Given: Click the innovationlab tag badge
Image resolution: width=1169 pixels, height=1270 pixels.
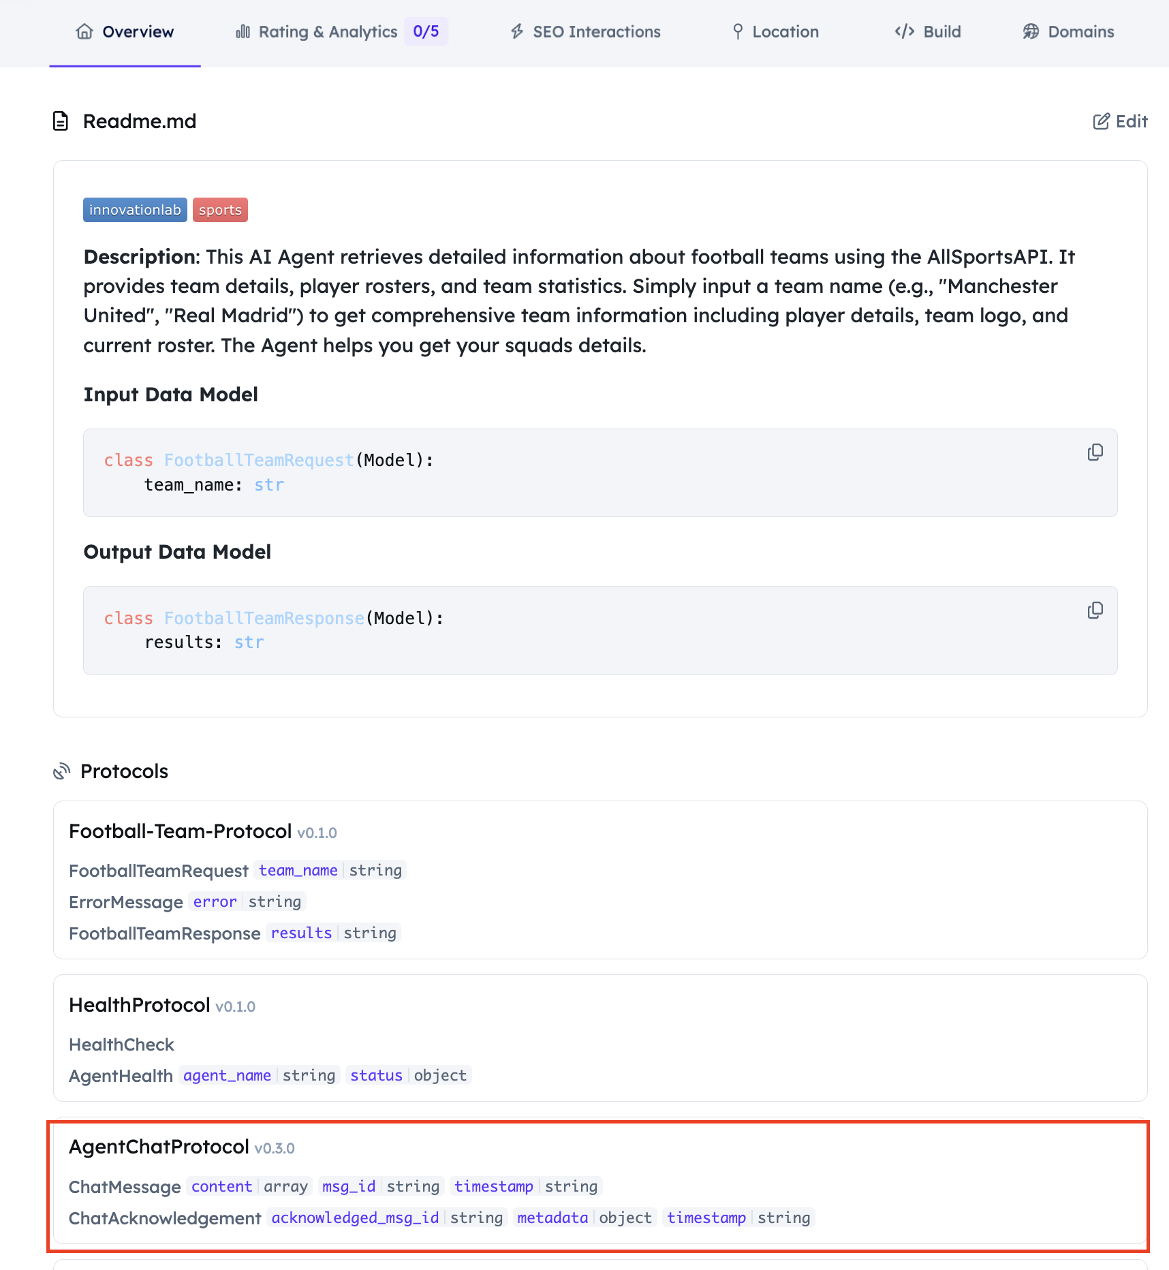Looking at the screenshot, I should pos(135,210).
